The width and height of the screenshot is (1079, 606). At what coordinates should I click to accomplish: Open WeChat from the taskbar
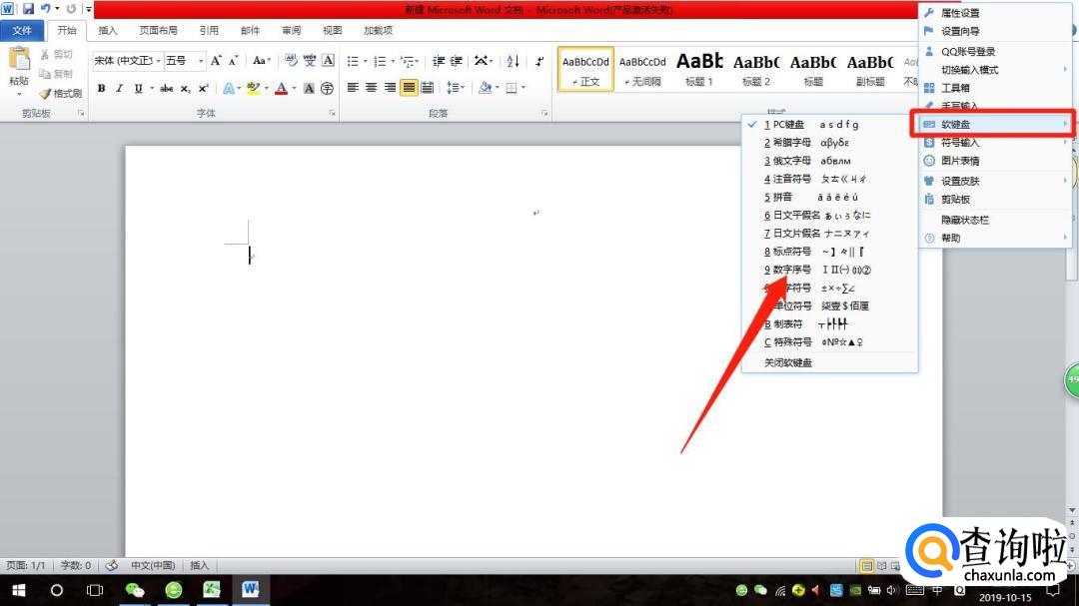pyautogui.click(x=135, y=590)
